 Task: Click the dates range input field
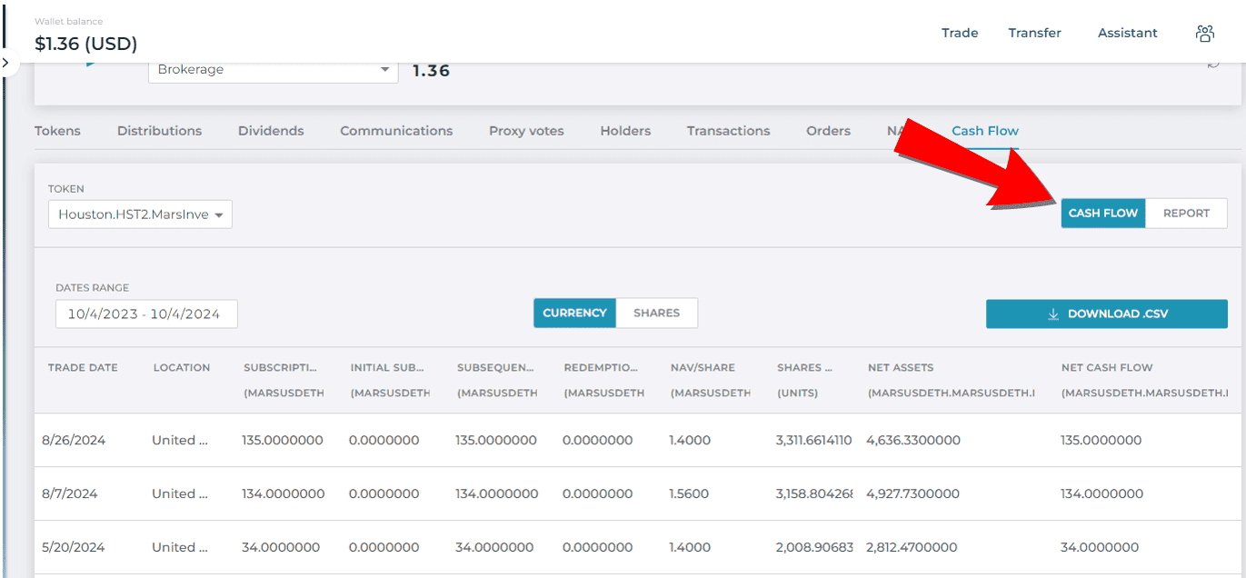point(146,314)
